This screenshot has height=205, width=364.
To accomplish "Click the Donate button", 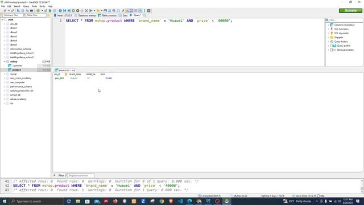I will [x=350, y=11].
